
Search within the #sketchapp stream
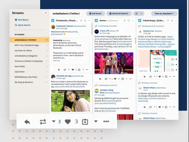click(172, 21)
